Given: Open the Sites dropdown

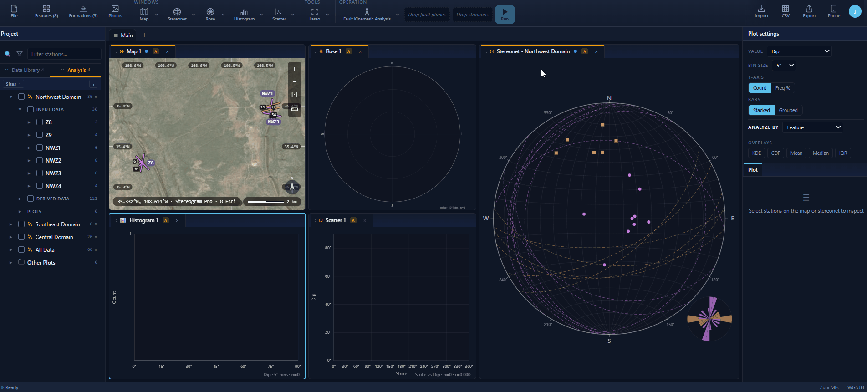Looking at the screenshot, I should (13, 84).
